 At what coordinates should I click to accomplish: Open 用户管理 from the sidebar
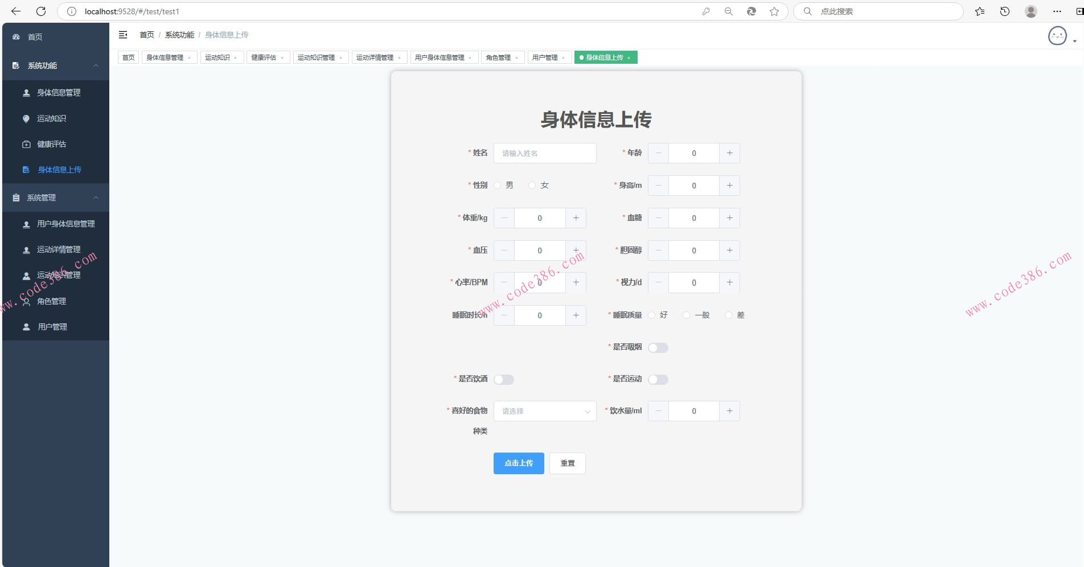52,327
